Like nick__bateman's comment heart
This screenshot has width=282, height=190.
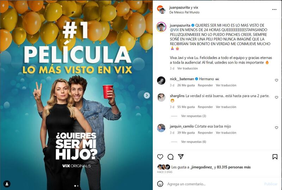pos(276,80)
